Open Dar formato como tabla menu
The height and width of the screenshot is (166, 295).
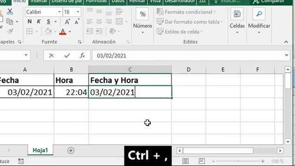189,22
